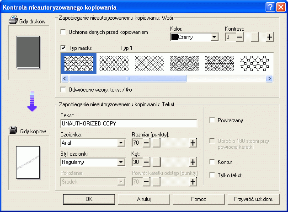Enable the Kontur option
This screenshot has width=288, height=212.
212,162
